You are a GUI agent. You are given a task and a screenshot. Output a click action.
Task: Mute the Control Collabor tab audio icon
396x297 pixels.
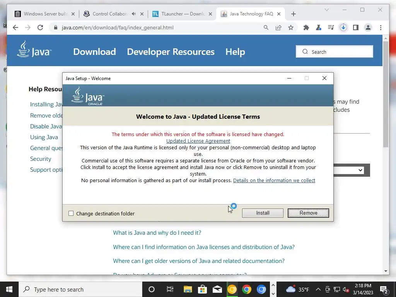tap(133, 14)
